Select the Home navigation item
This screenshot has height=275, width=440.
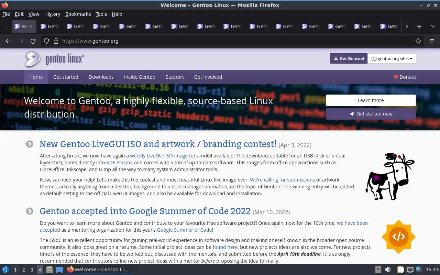coord(36,77)
